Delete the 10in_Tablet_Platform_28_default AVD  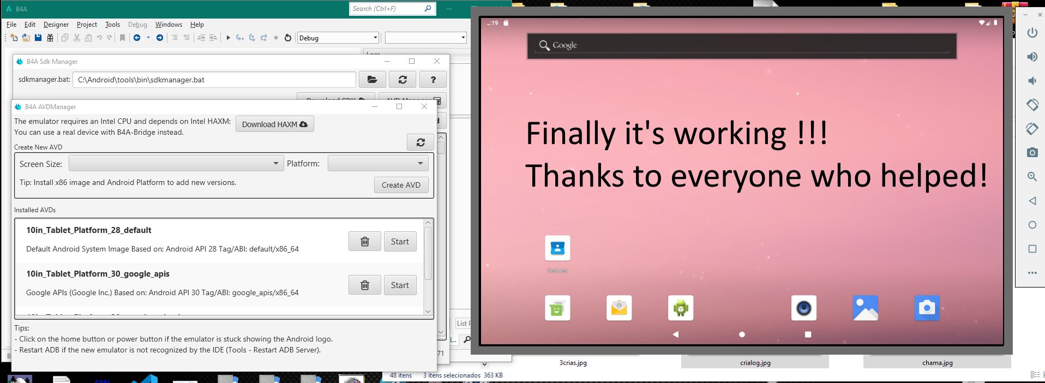coord(365,242)
